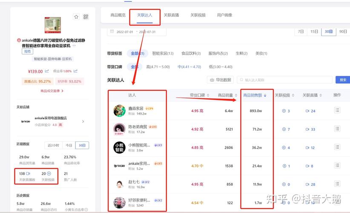Viewport: 350px width, 213px height.
Task: Filter by 食品饮料(3) tag
Action: click(191, 53)
